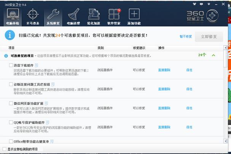Click 直接删除 for QQ帐号保护辅助组件
Screen dimensions: 231x154
tap(164, 127)
